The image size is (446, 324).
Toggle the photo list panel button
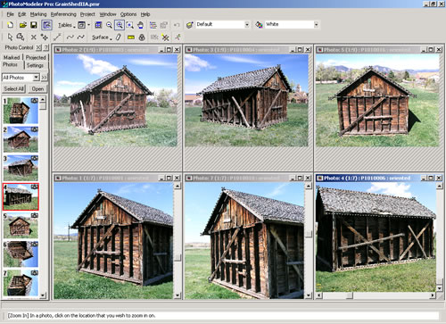click(46, 25)
